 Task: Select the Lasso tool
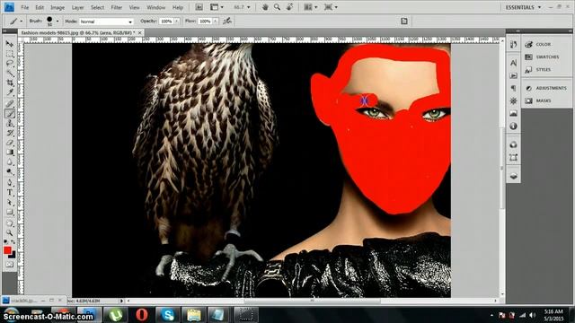10,64
